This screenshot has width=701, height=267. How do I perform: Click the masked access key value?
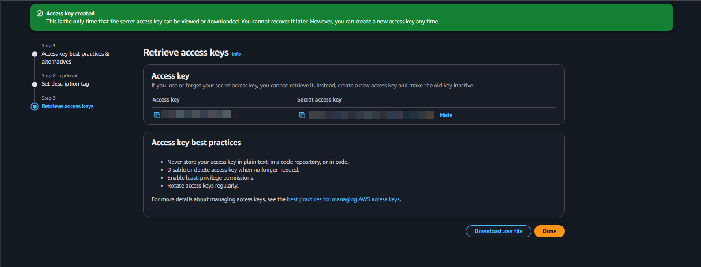click(x=198, y=114)
